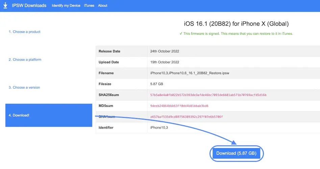
Task: Click the SHA1sum hash value
Action: [x=187, y=117]
